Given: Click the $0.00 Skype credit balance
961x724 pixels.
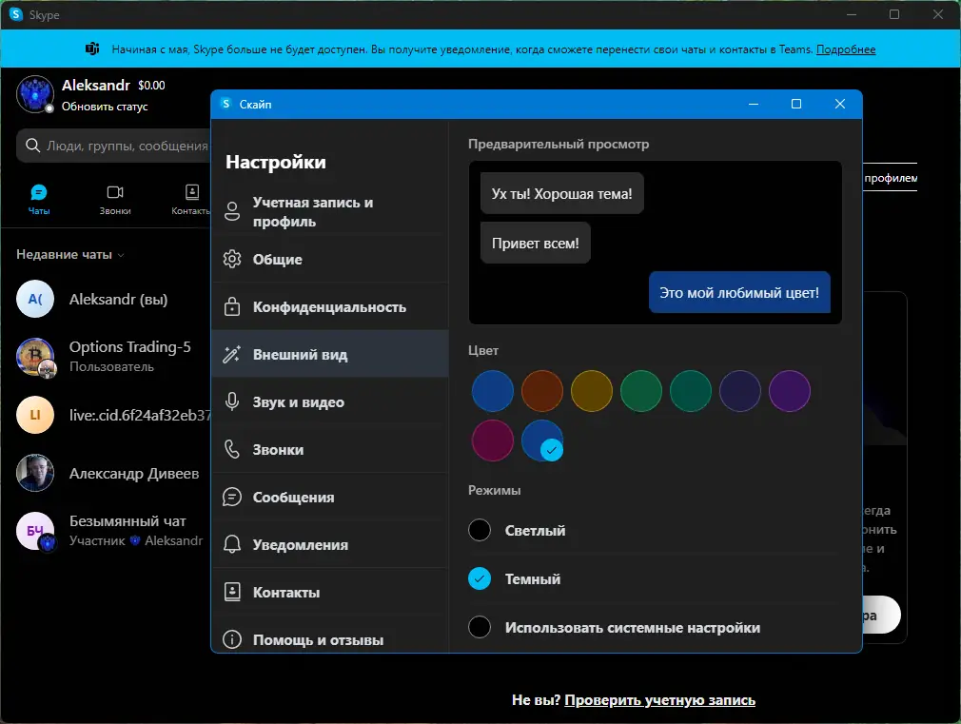Looking at the screenshot, I should coord(151,86).
